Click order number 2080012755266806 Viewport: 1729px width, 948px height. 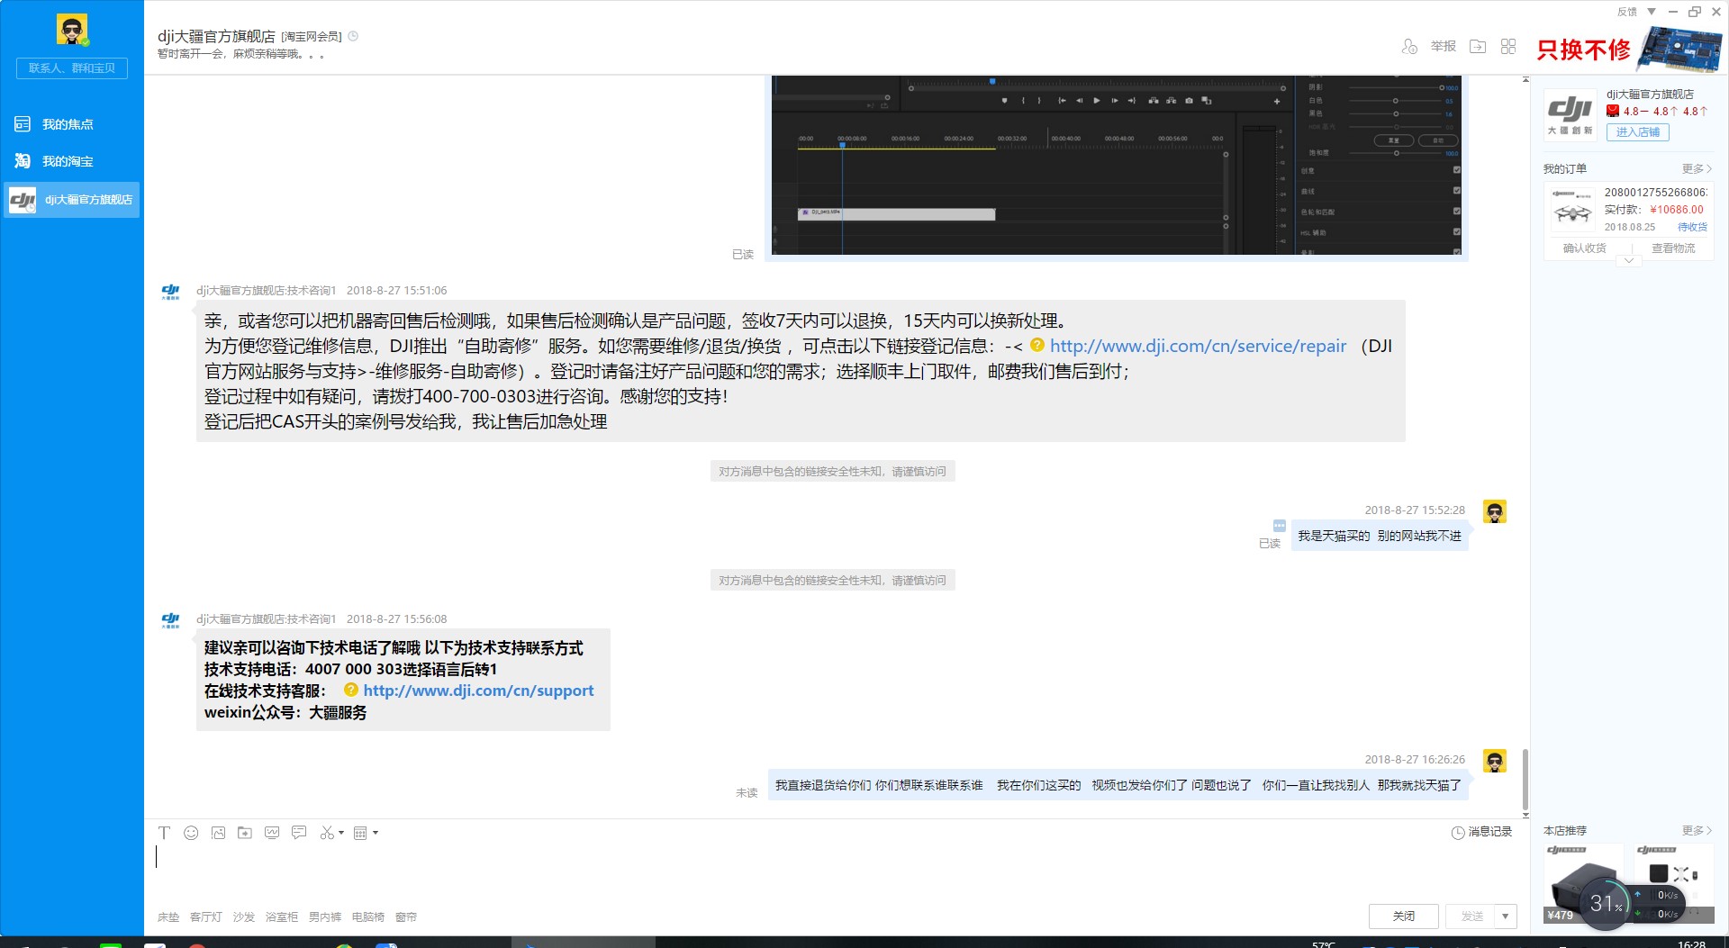[1655, 192]
